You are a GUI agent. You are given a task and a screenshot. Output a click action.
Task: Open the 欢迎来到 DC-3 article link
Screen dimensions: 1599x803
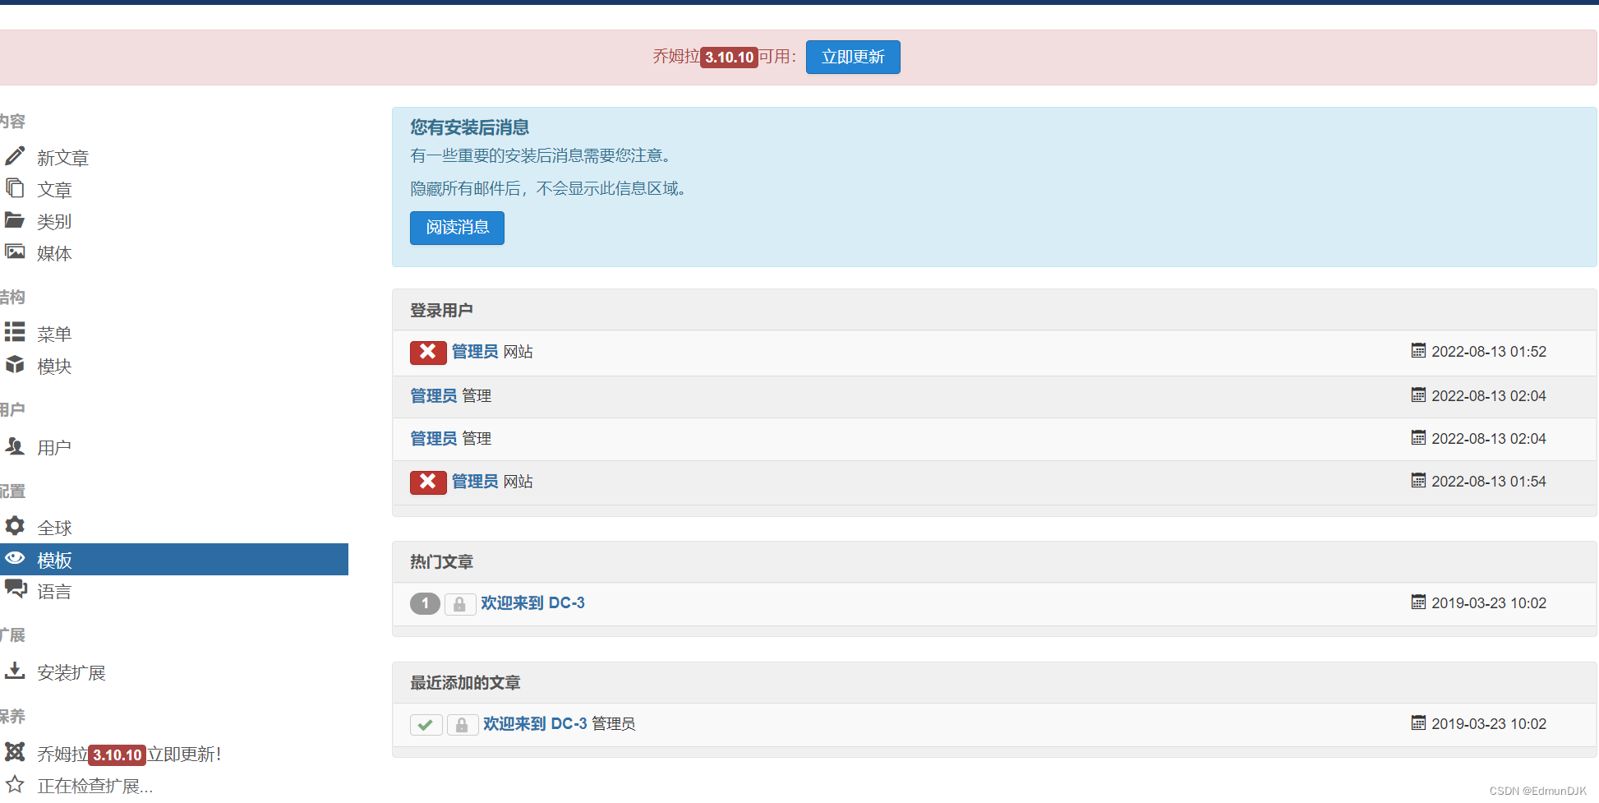pos(532,602)
